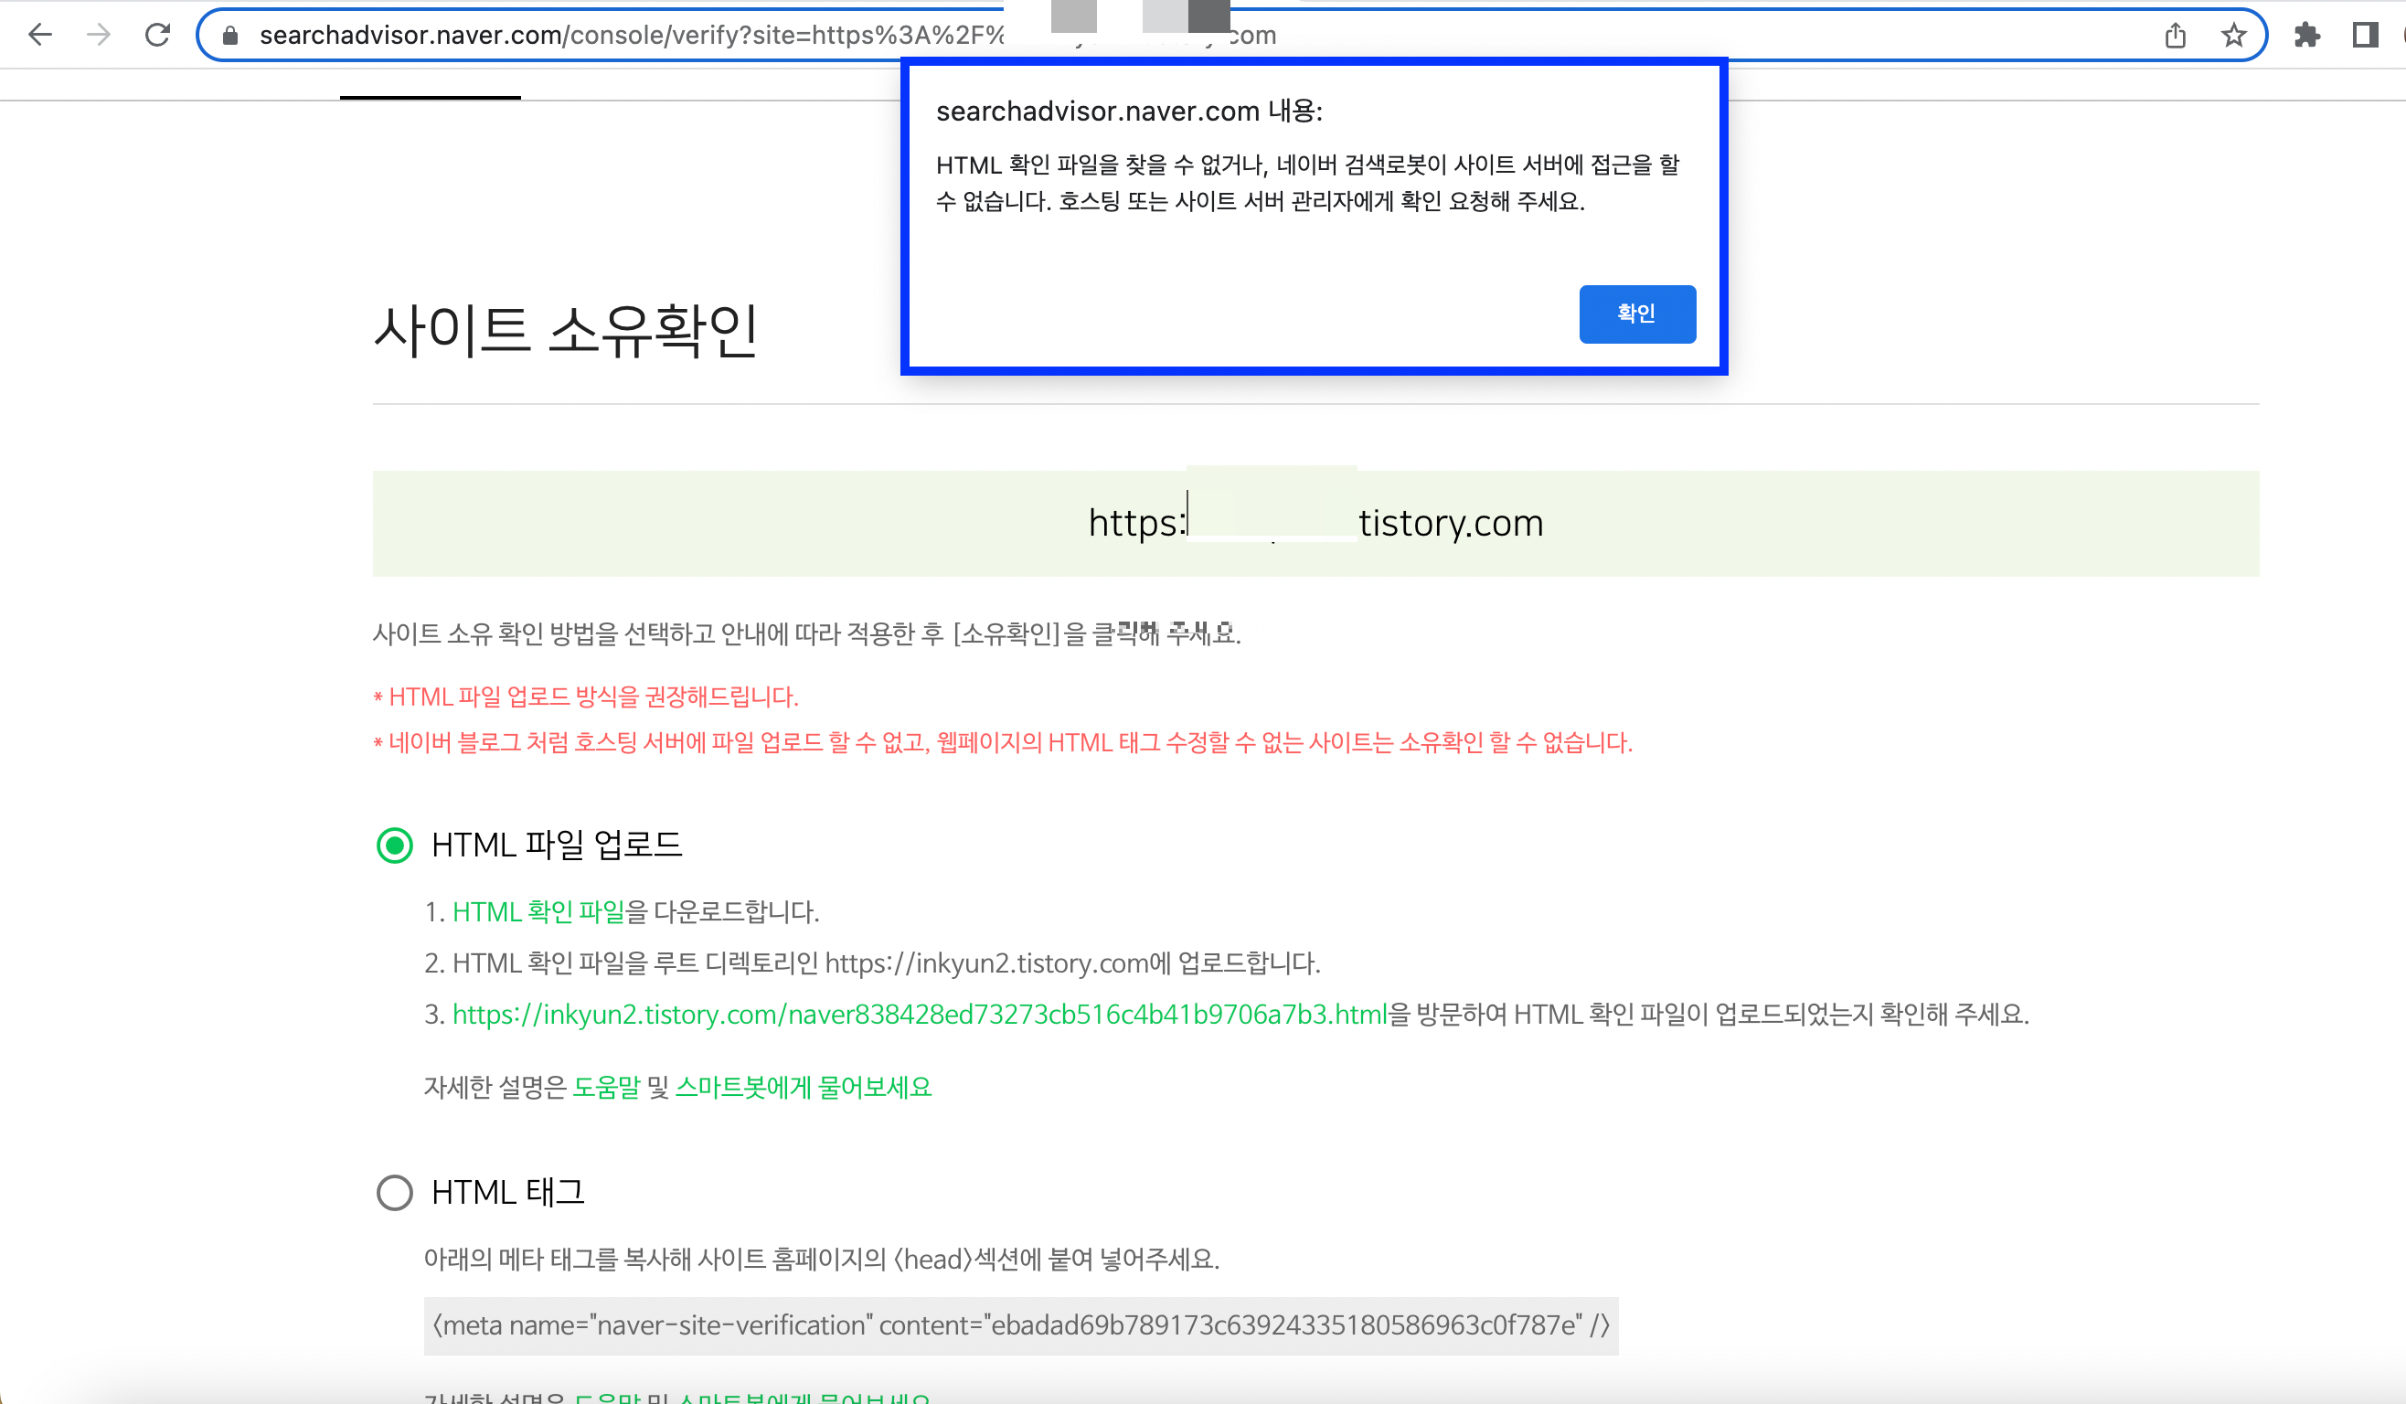Open 도움말 link under HTML 파일 업로드
This screenshot has width=2406, height=1404.
606,1087
